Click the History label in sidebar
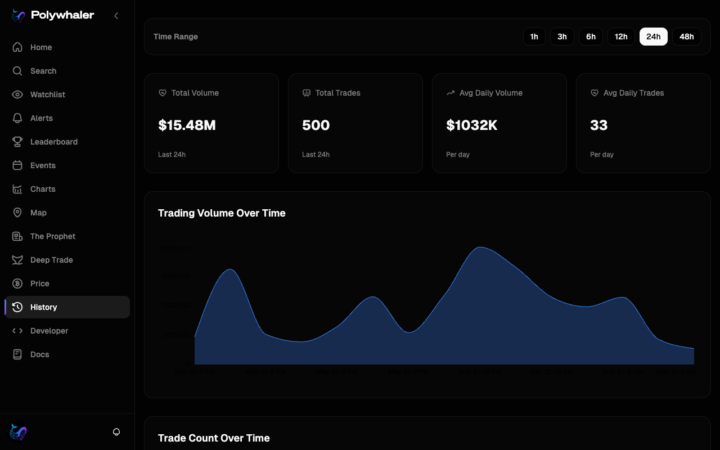This screenshot has width=720, height=450. pos(44,307)
